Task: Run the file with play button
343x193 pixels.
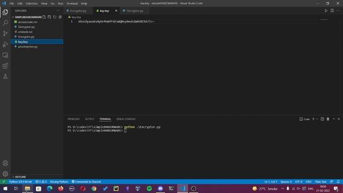Action: [x=326, y=11]
